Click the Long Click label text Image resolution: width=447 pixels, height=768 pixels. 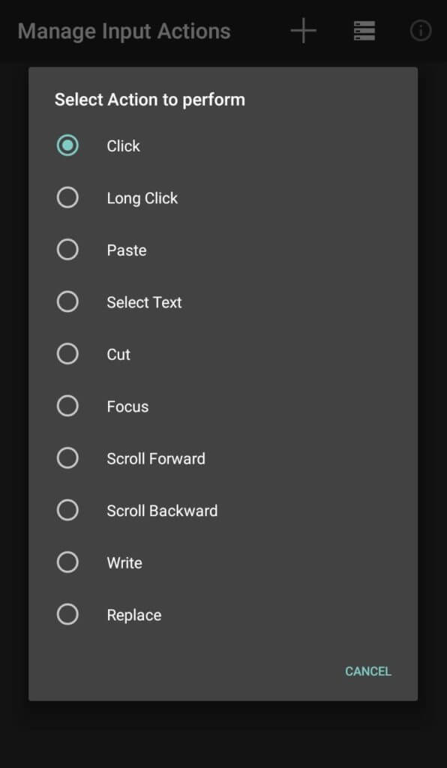tap(142, 197)
